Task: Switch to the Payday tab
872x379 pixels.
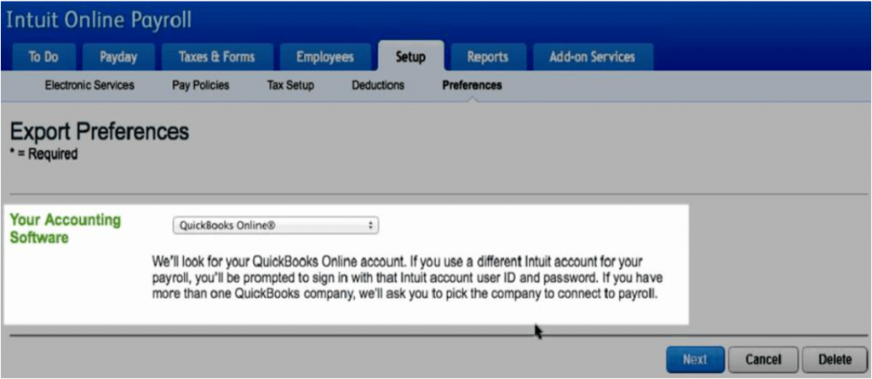Action: [x=118, y=57]
